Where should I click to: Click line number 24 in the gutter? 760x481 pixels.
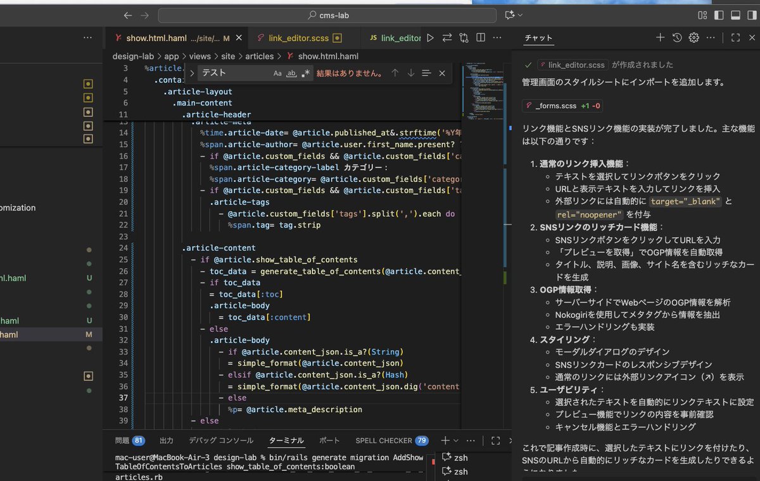point(123,248)
